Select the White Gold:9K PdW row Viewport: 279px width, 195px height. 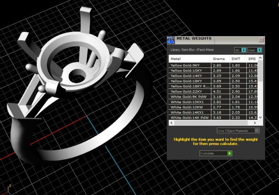(213, 97)
